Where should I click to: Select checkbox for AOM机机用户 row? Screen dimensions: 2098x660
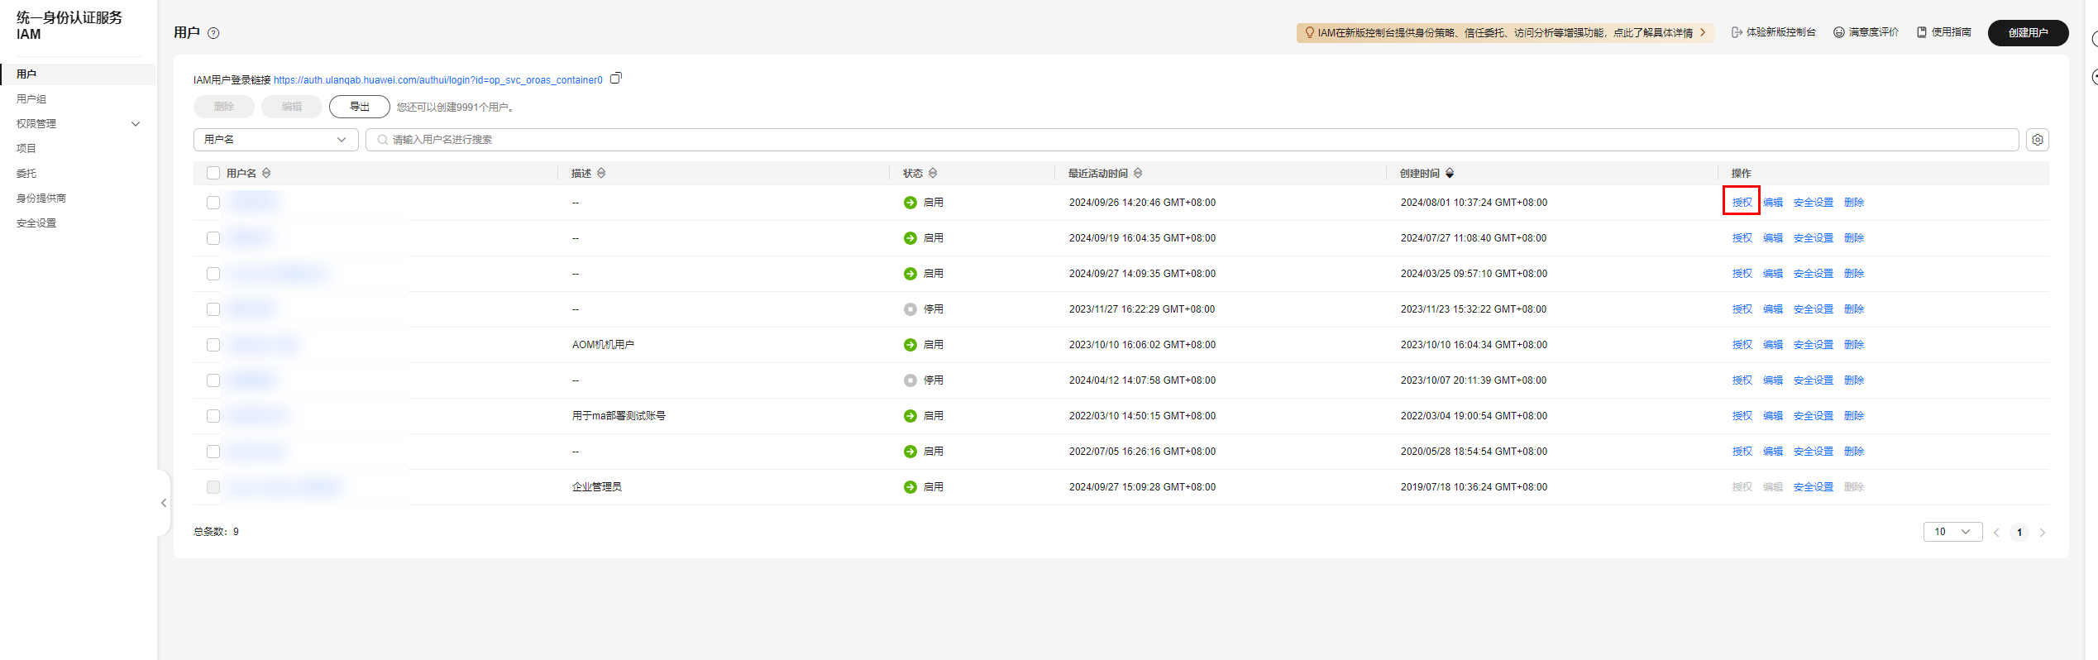click(213, 345)
